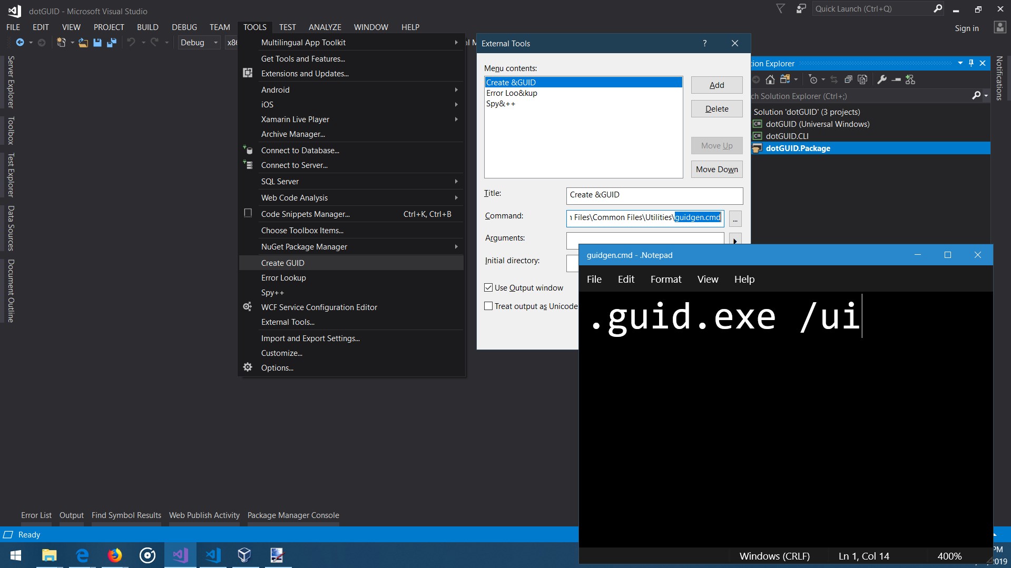This screenshot has height=568, width=1011.
Task: Click the External Tools help question mark
Action: (x=705, y=43)
